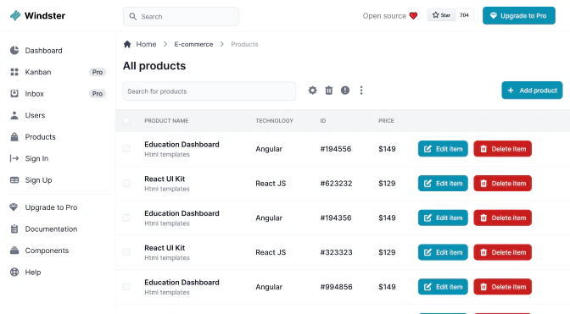Viewport: 570px width, 314px height.
Task: Delete item for product #623232
Action: coord(502,183)
